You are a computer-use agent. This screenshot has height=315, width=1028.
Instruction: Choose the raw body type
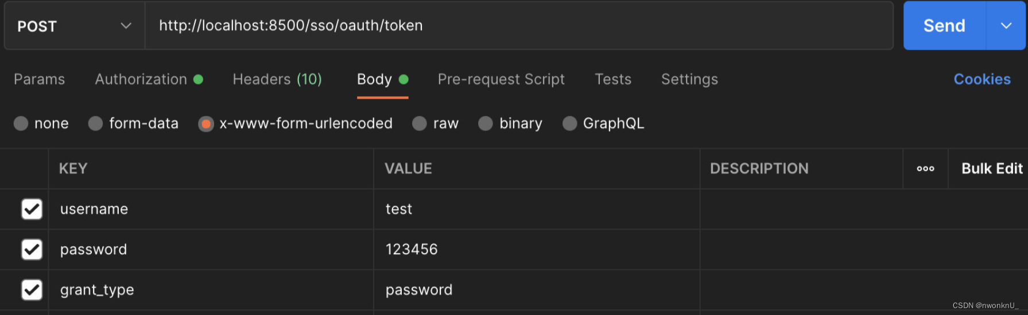(x=420, y=123)
